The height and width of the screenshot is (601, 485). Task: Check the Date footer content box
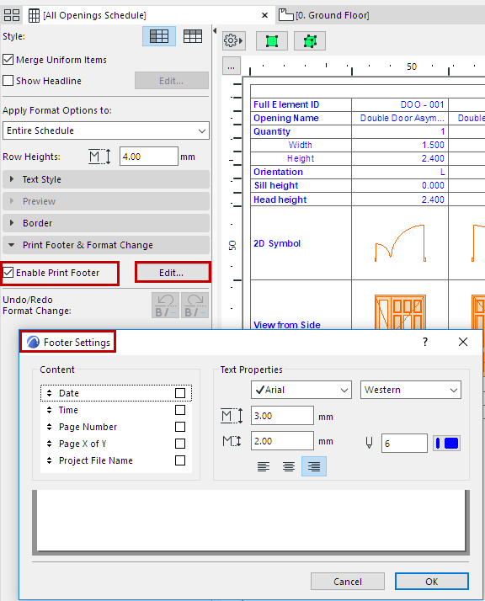[180, 393]
